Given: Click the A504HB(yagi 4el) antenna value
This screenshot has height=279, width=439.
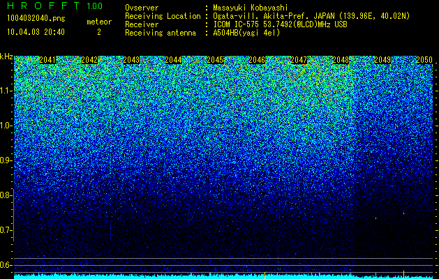Looking at the screenshot, I should (x=246, y=33).
